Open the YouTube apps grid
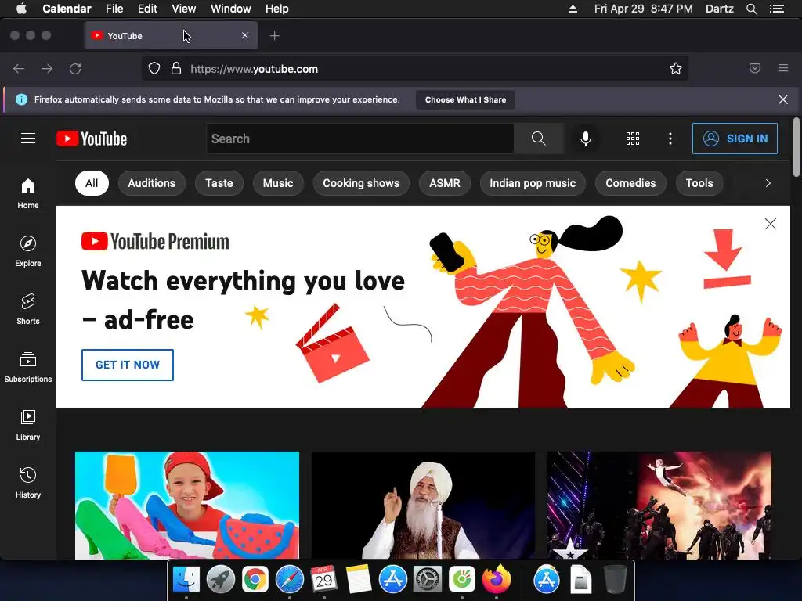The height and width of the screenshot is (601, 802). (633, 139)
